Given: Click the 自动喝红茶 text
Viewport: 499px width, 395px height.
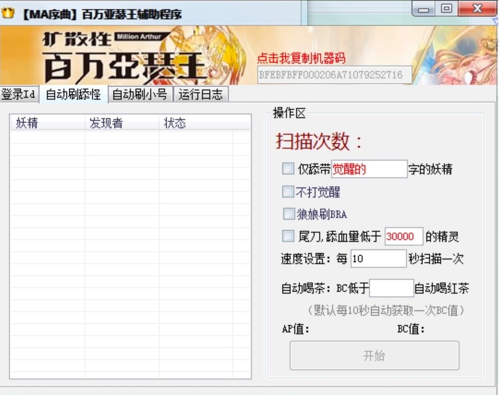Looking at the screenshot, I should 442,288.
